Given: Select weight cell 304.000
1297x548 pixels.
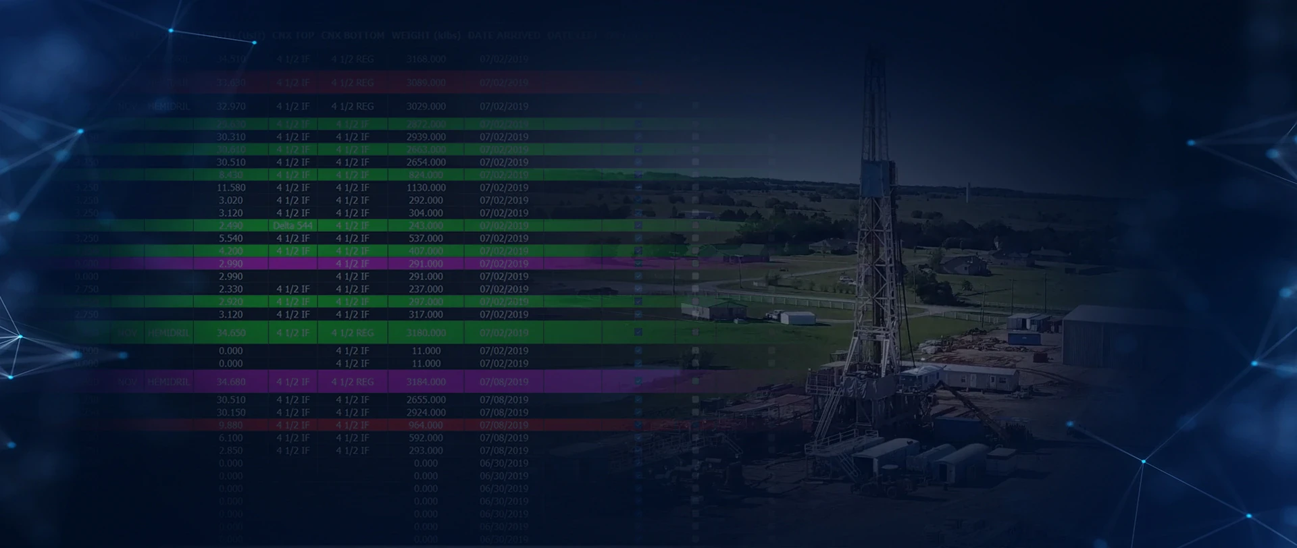Looking at the screenshot, I should click(426, 213).
